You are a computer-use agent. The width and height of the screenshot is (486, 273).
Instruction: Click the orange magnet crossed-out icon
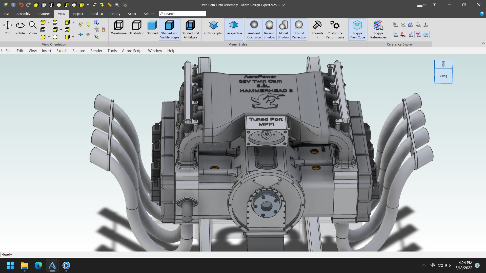coord(104,30)
